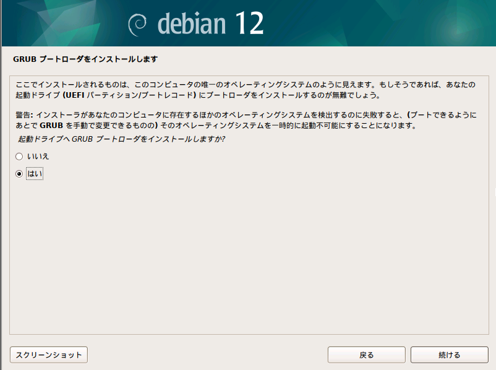Click the heading GRUB ブートローダをインストールします

coord(85,59)
